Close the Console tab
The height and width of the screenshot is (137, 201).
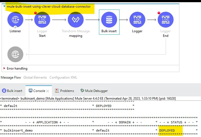pyautogui.click(x=48, y=91)
